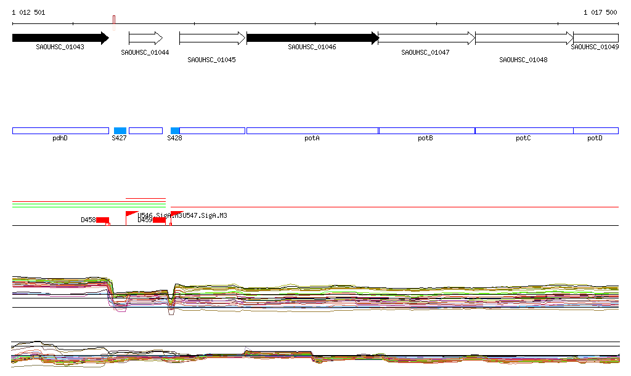
Task: Click the potB annotation box
Action: (426, 130)
